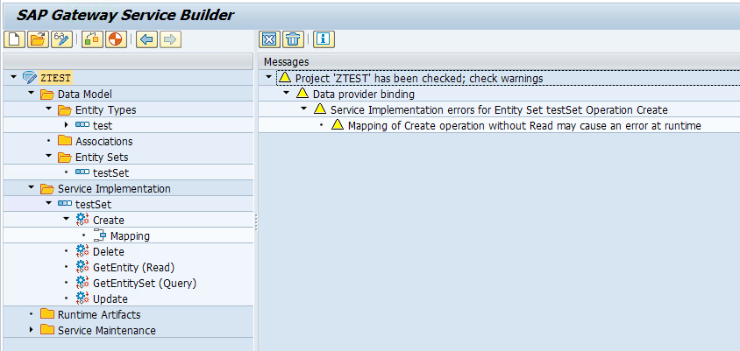The height and width of the screenshot is (351, 740).
Task: Select the Mapping node label
Action: (x=130, y=236)
